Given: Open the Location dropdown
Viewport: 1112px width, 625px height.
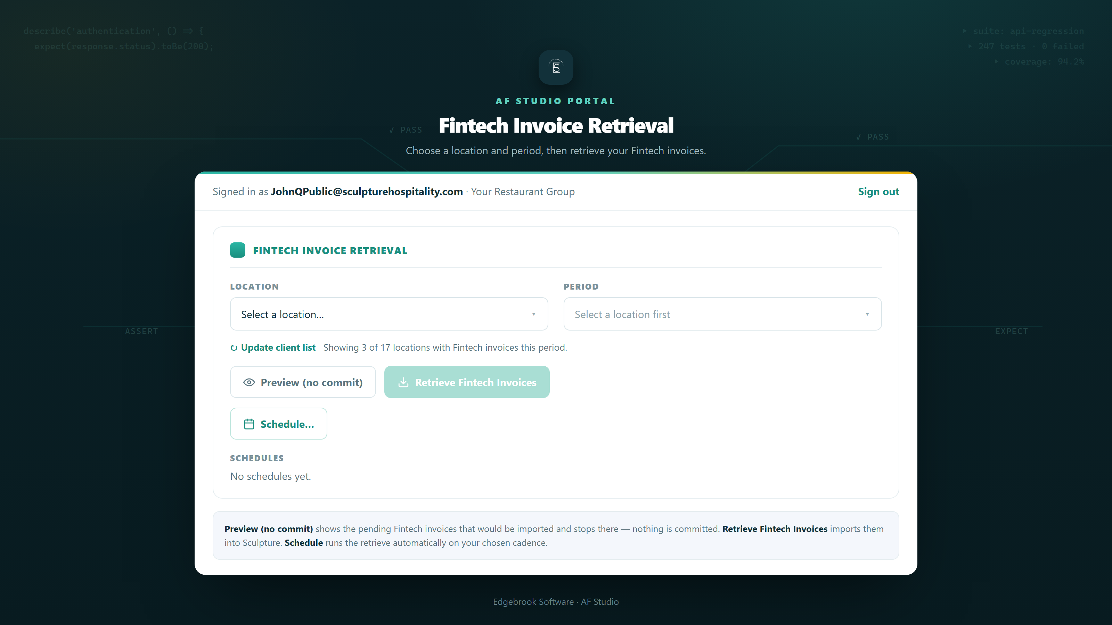Looking at the screenshot, I should pos(389,314).
